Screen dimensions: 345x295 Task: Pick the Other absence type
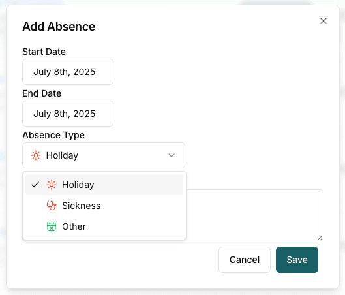pyautogui.click(x=104, y=226)
